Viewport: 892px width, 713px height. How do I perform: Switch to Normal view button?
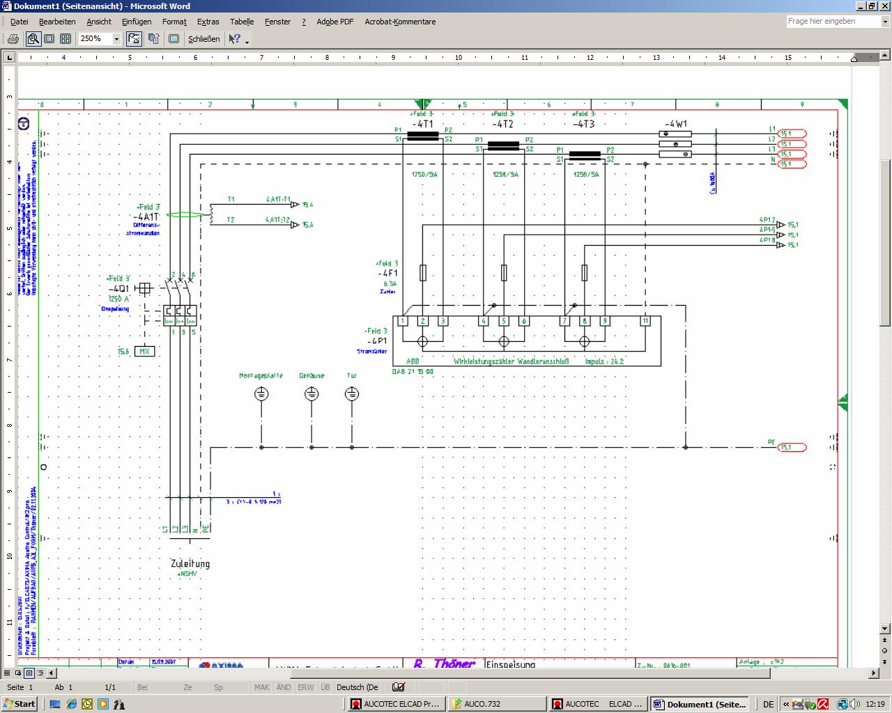[6, 673]
